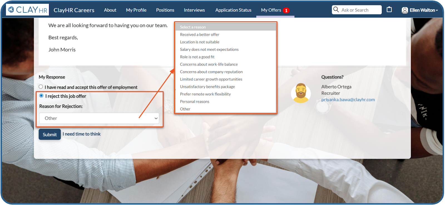Select the accept offer radio button
The height and width of the screenshot is (205, 445).
[41, 87]
